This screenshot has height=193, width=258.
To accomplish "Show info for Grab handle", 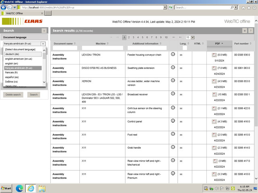I will tap(173, 147).
